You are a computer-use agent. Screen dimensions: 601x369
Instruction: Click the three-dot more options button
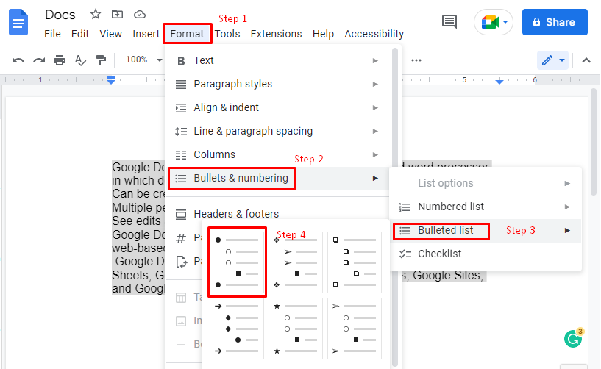[416, 60]
